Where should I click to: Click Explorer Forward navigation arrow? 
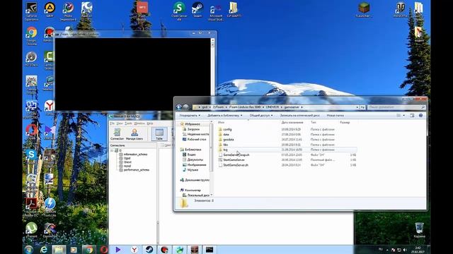click(x=185, y=107)
